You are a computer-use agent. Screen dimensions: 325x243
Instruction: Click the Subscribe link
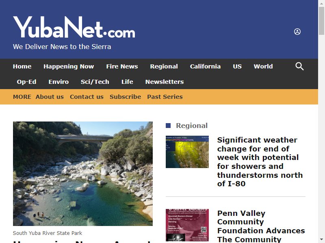[x=125, y=97]
